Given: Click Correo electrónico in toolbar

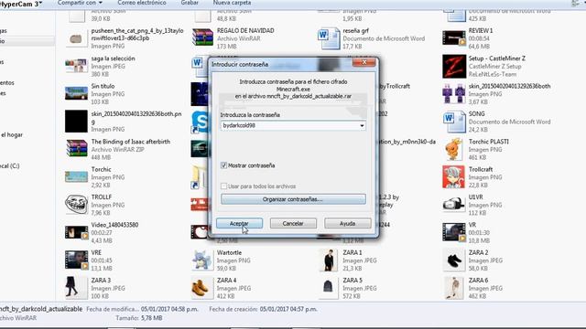Looking at the screenshot, I should (x=142, y=3).
